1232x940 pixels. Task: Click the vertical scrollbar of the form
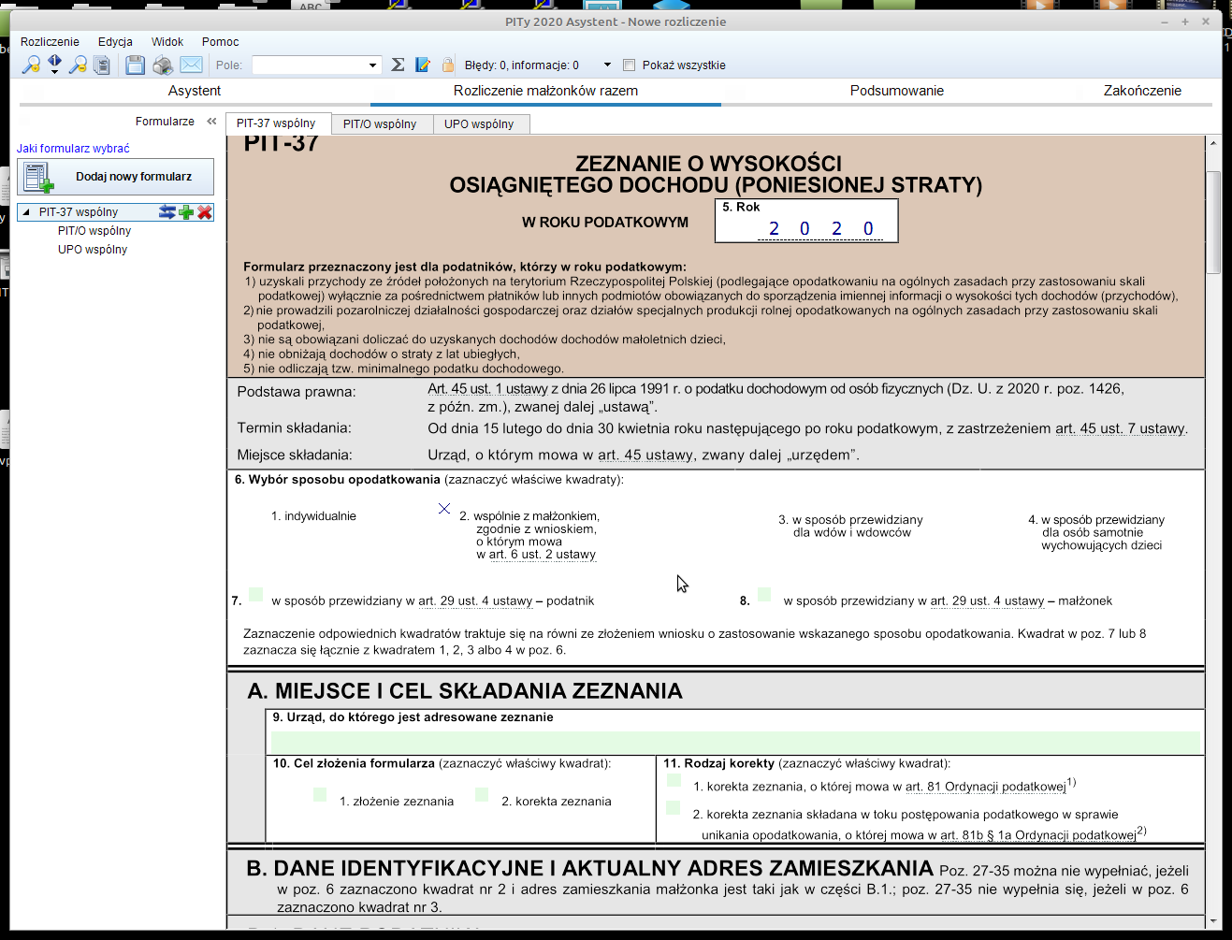[1213, 224]
